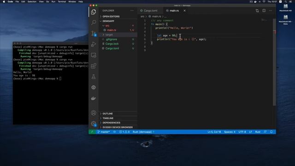
Task: Click the Rust language mode entry
Action: [x=258, y=132]
